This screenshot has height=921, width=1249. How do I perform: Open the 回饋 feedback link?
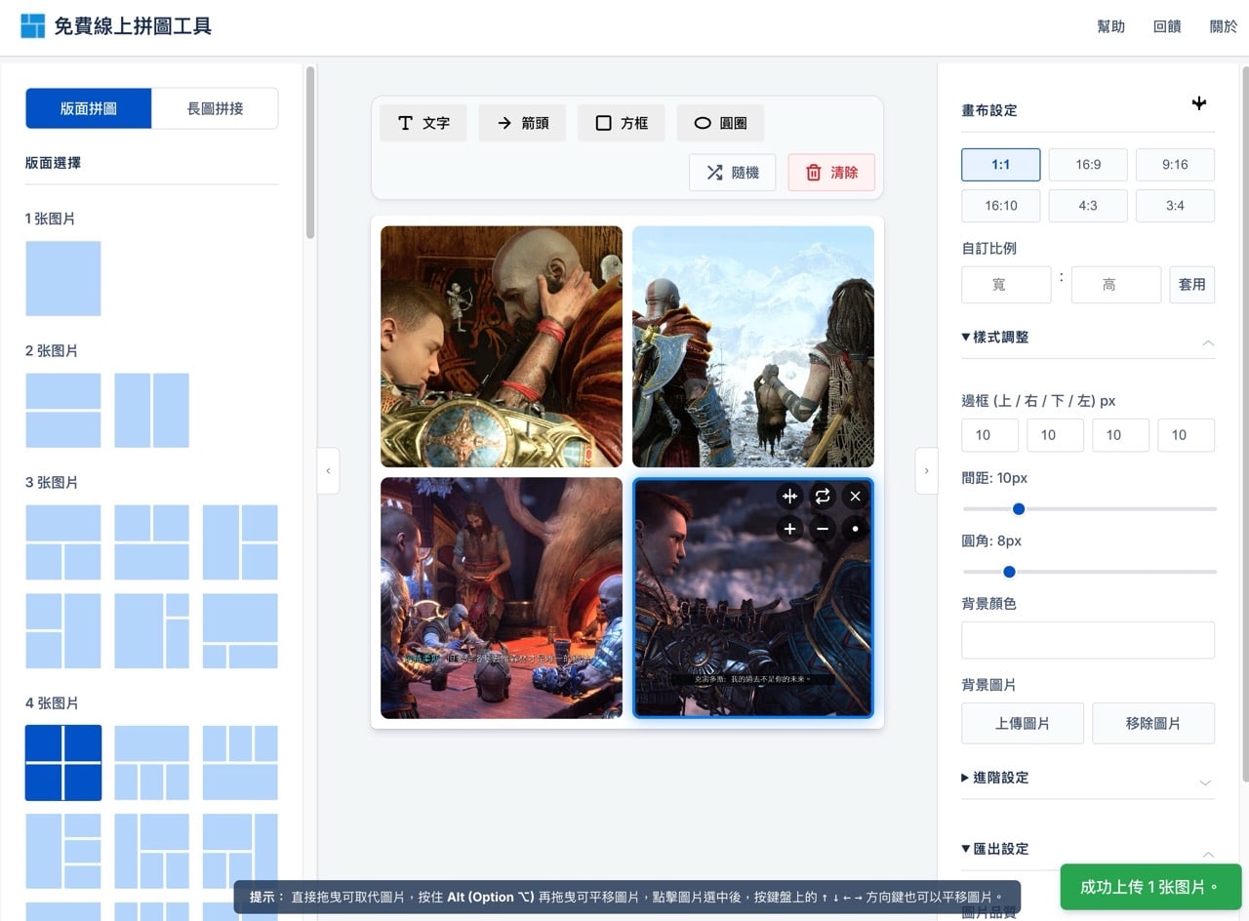pos(1167,26)
